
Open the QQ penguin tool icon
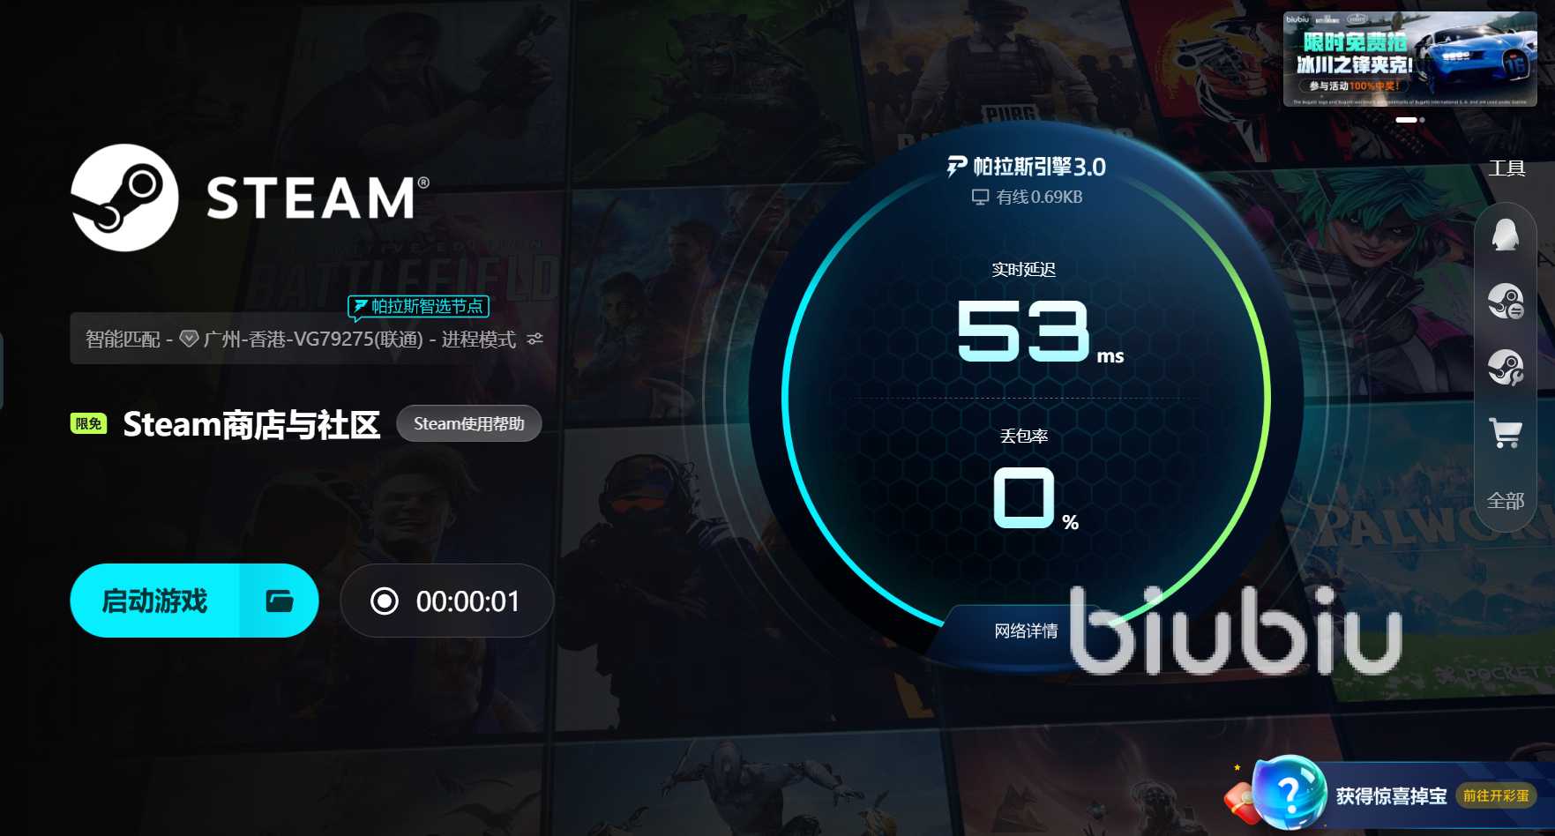click(x=1505, y=235)
